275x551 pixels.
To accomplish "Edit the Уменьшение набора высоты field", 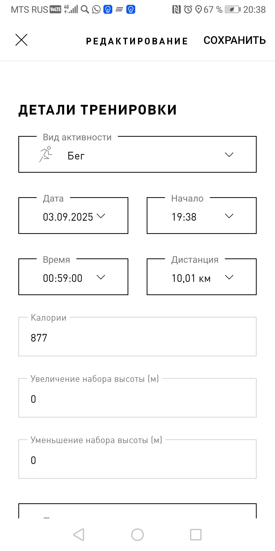I will pyautogui.click(x=137, y=459).
